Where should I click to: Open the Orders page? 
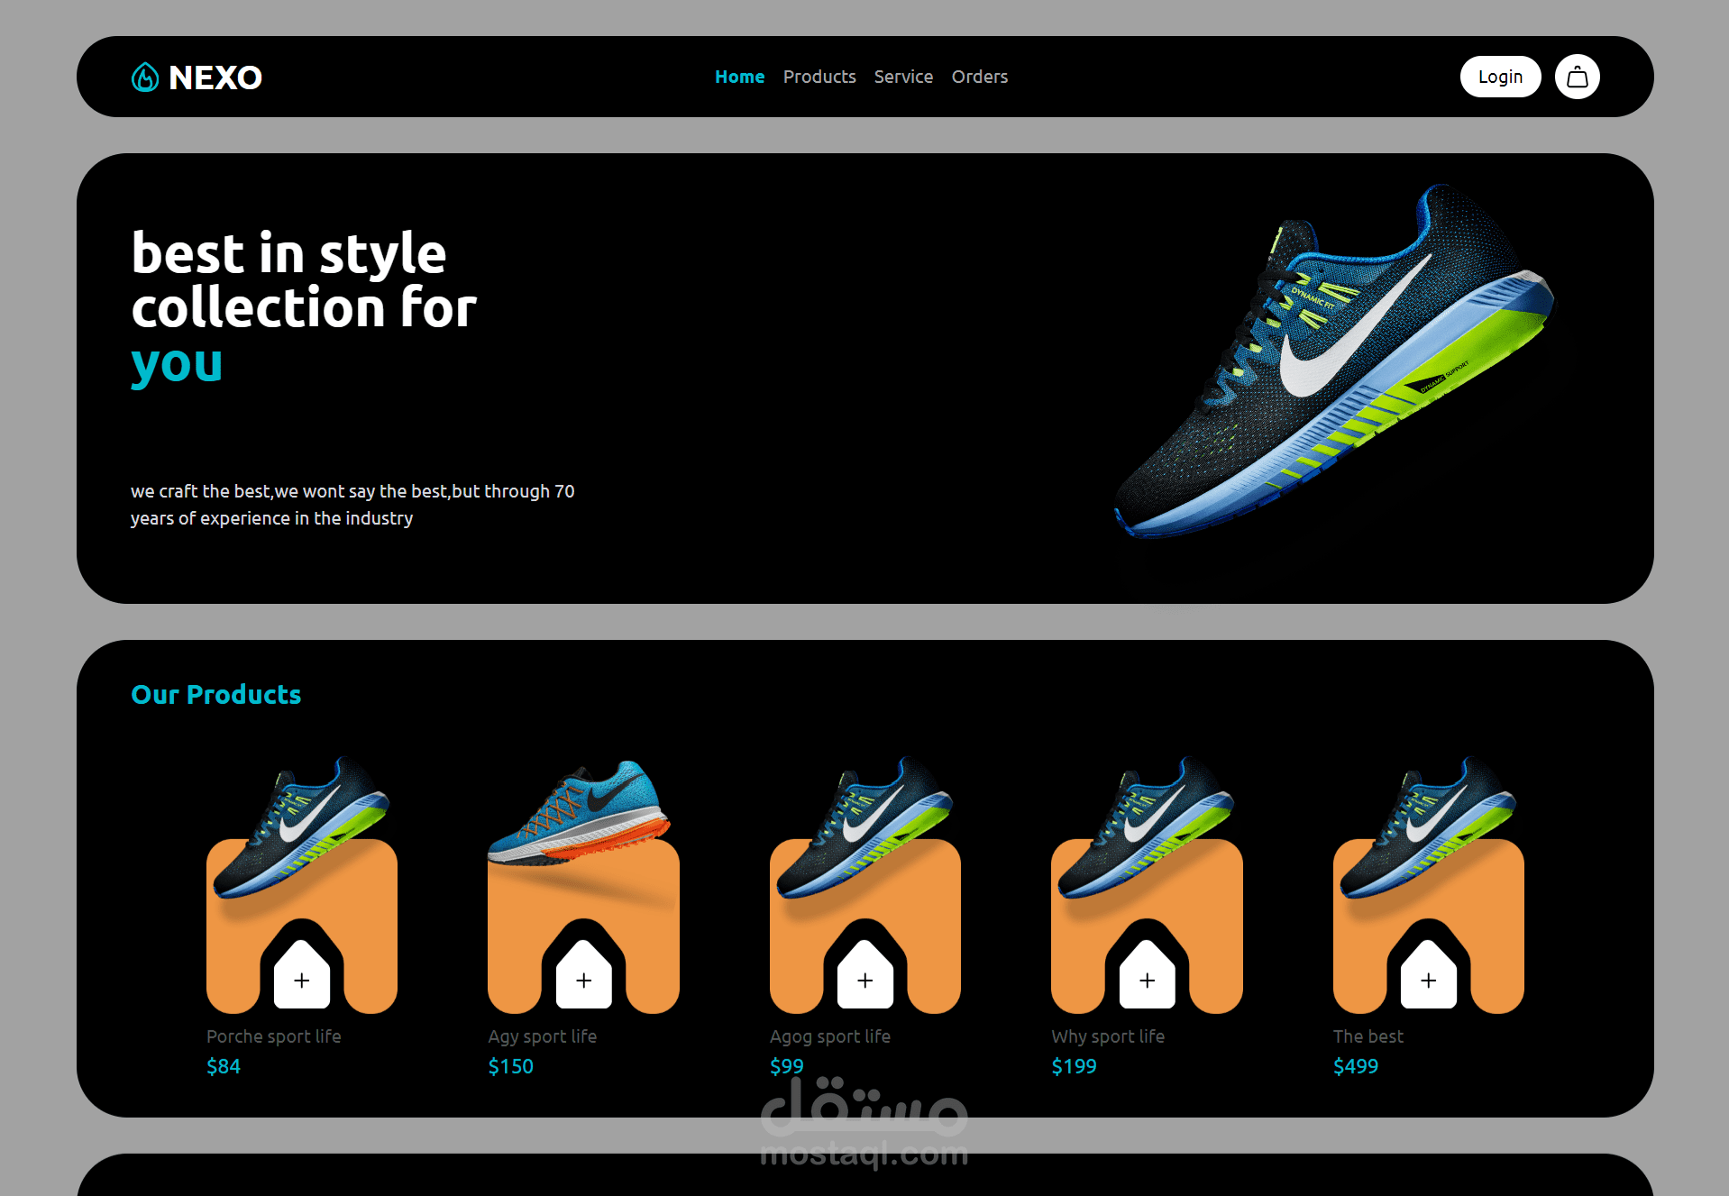click(979, 77)
